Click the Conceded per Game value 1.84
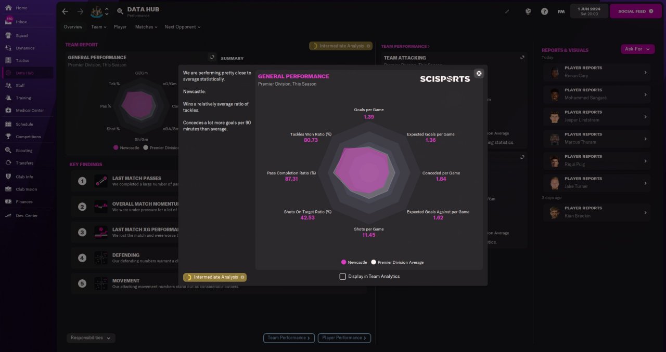 point(441,179)
